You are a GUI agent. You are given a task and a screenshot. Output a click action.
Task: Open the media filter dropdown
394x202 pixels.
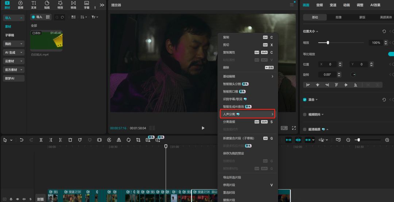coord(95,17)
